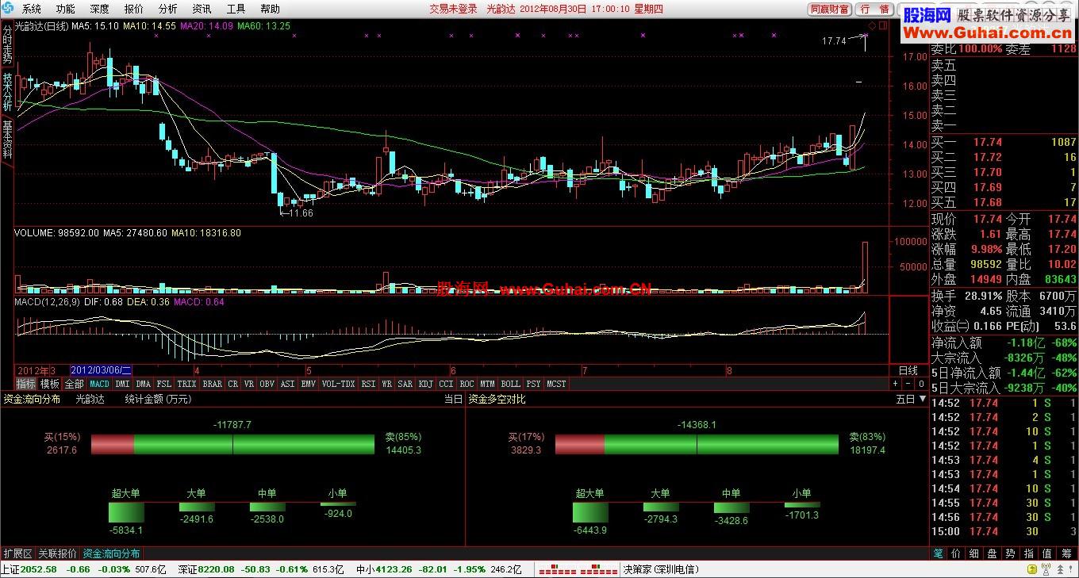Open the 扩展区 bottom tab

point(17,553)
